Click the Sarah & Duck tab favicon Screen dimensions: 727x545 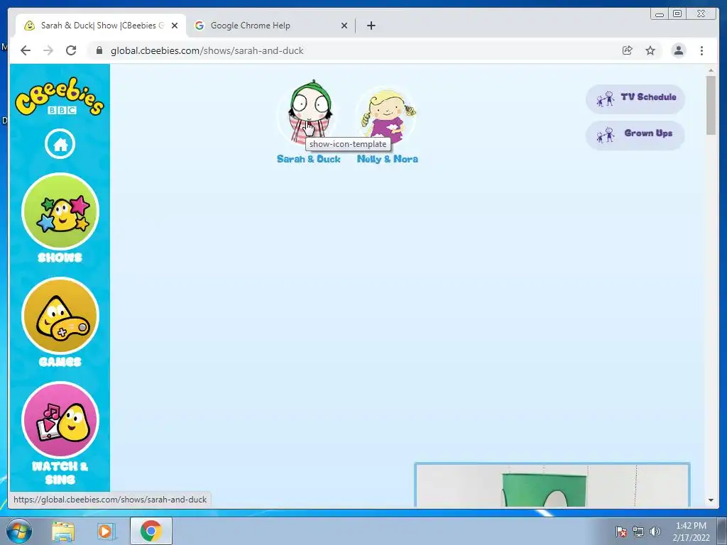(29, 26)
